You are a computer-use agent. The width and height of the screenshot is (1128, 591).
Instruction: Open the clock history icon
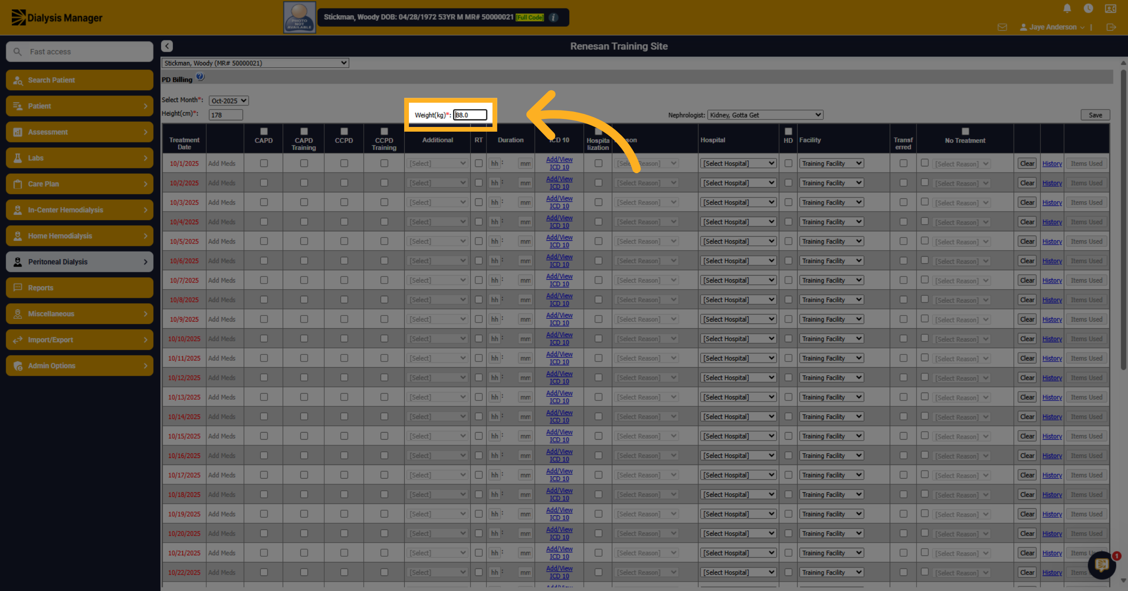pyautogui.click(x=1088, y=8)
